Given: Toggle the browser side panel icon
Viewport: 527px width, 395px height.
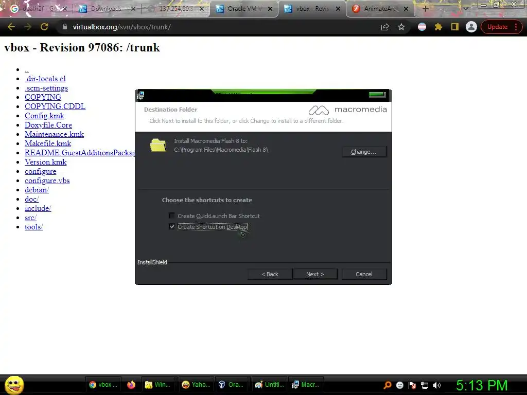Looking at the screenshot, I should (455, 27).
